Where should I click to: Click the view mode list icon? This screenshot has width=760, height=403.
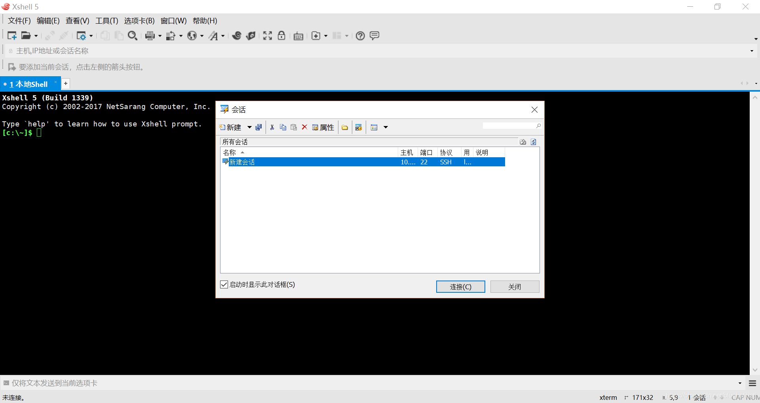coord(374,127)
